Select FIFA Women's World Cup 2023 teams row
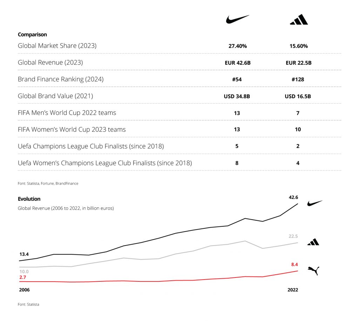359x321 pixels. point(72,129)
